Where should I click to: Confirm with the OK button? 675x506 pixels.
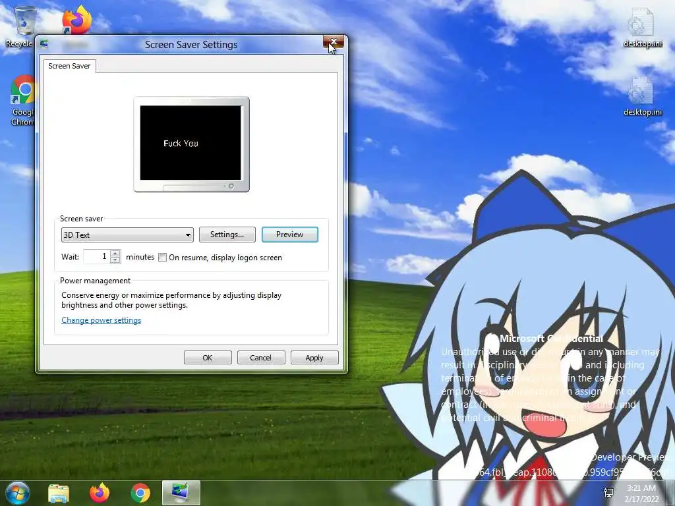point(208,358)
